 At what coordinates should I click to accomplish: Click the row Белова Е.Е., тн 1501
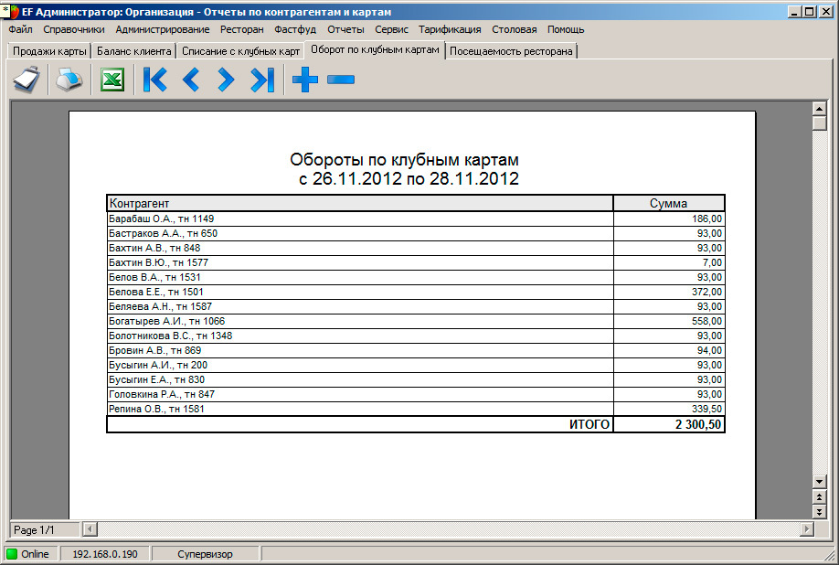coord(415,293)
